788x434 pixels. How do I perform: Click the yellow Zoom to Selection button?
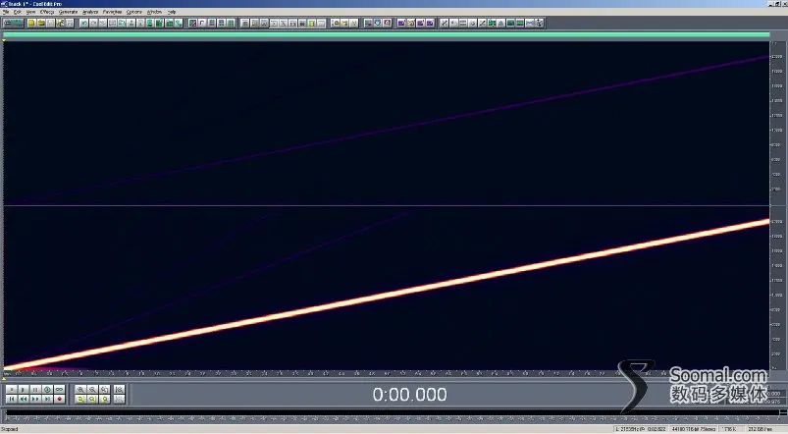pyautogui.click(x=80, y=400)
